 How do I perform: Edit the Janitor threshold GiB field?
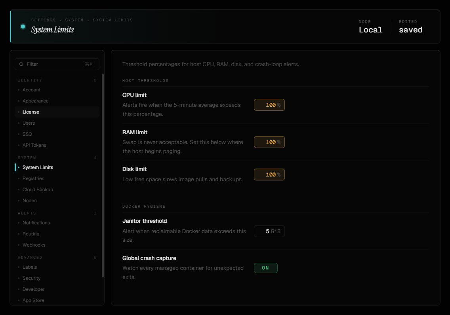pyautogui.click(x=269, y=232)
